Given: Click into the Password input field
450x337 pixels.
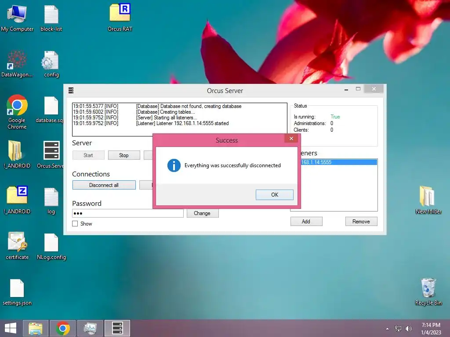Looking at the screenshot, I should point(128,213).
